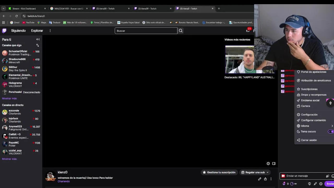Open player settings gear icon
Image resolution: width=334 pixels, height=188 pixels.
click(268, 163)
